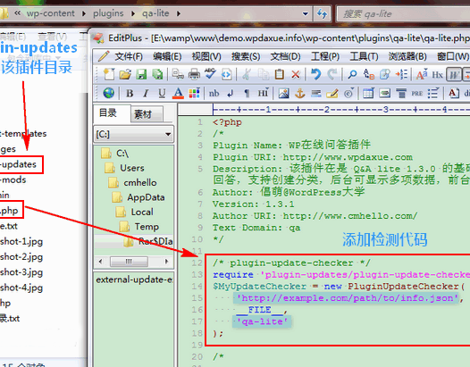Open the drive selector [C:] dropdown
The width and height of the screenshot is (470, 367).
[x=134, y=134]
